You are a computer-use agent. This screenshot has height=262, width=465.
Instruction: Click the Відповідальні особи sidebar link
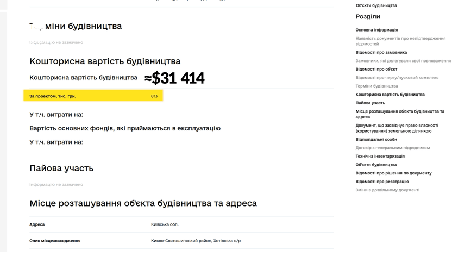[x=376, y=139]
